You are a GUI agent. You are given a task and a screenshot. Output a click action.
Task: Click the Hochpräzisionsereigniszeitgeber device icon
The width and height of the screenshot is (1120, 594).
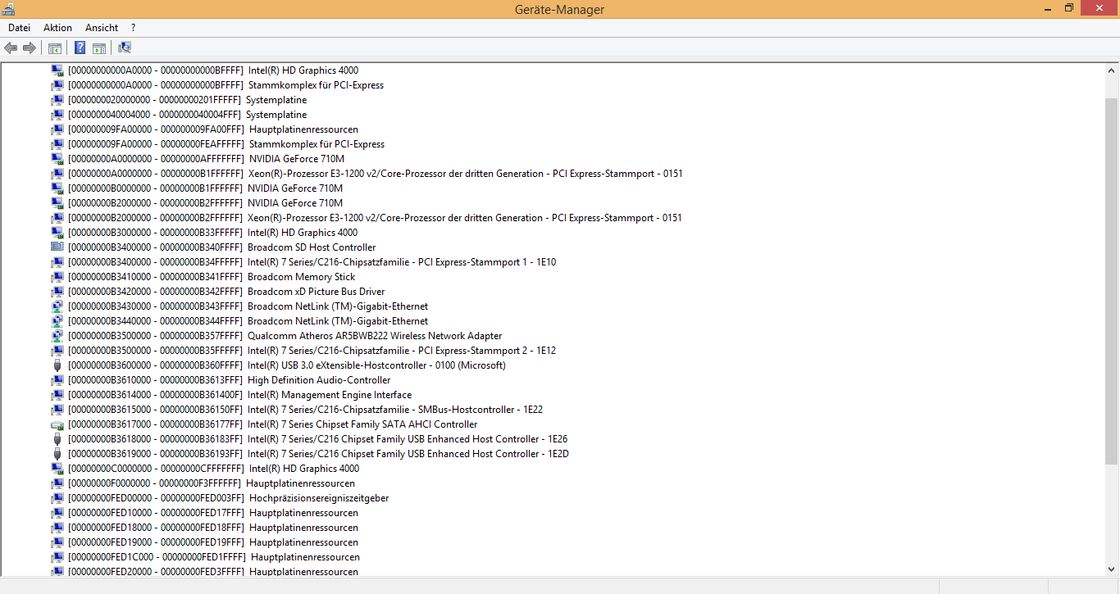click(x=57, y=497)
